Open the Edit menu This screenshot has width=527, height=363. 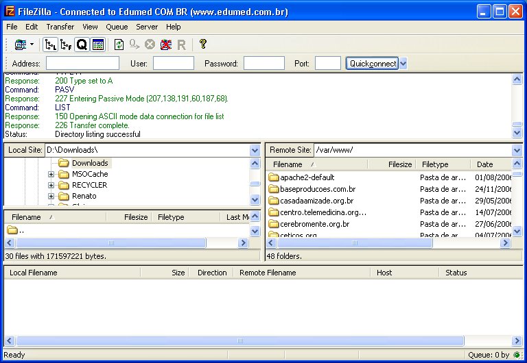tap(32, 27)
